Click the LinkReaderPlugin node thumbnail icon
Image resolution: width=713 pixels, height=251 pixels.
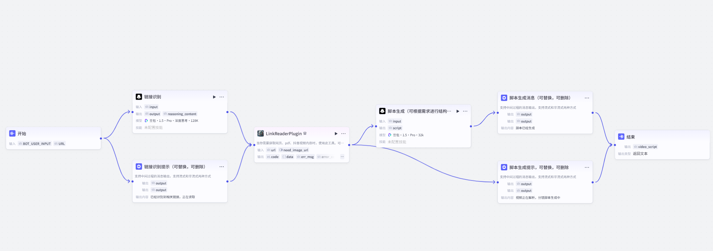260,134
